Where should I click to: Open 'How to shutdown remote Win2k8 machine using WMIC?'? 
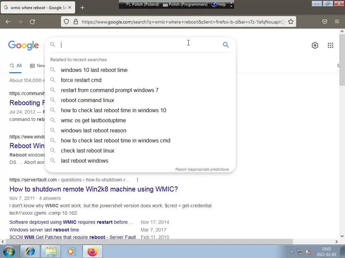click(x=94, y=189)
